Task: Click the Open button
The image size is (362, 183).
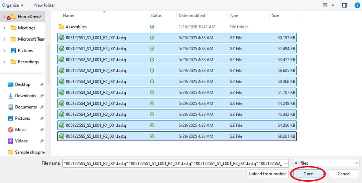Action: point(308,174)
